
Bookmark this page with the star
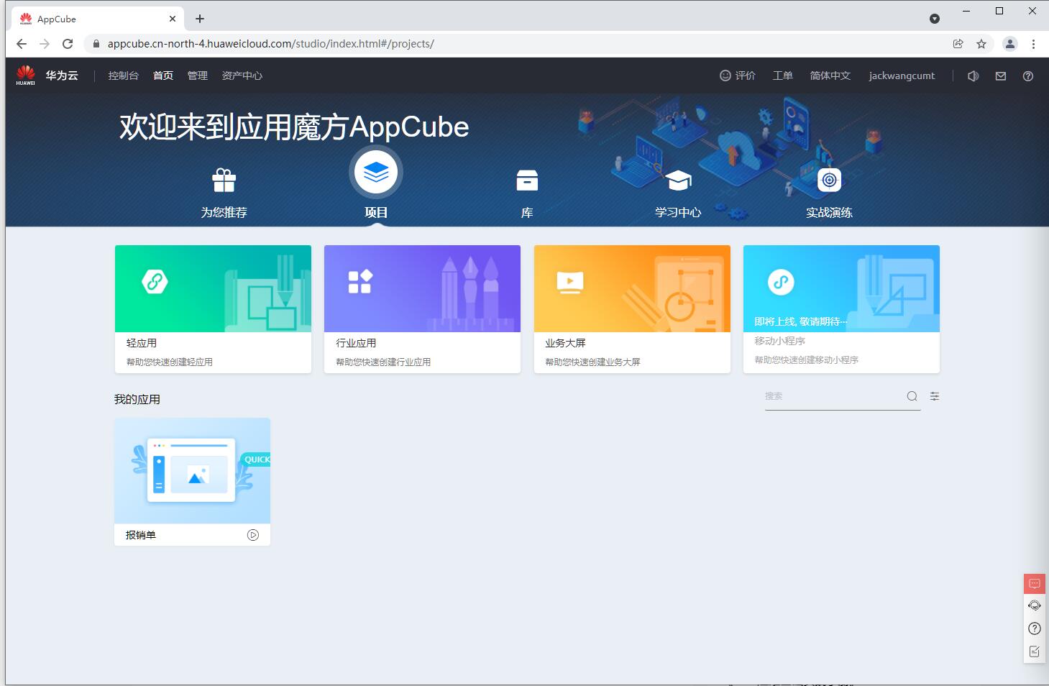click(981, 44)
